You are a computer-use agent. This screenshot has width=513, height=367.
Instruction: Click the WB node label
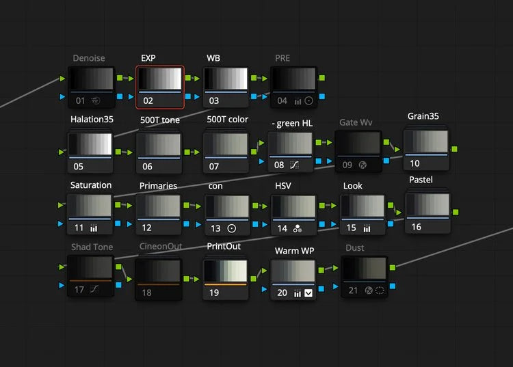[x=213, y=58]
